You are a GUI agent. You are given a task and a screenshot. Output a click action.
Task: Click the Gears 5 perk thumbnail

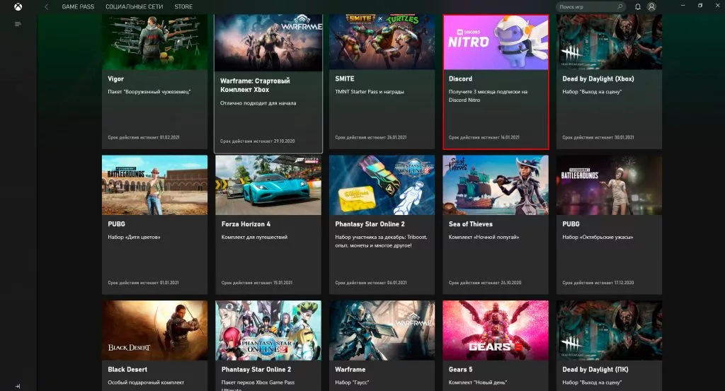(x=496, y=330)
